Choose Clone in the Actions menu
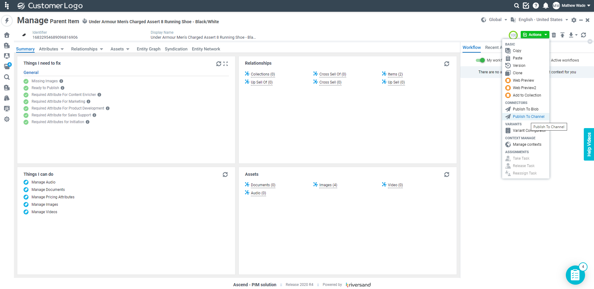This screenshot has width=594, height=289. (x=526, y=73)
